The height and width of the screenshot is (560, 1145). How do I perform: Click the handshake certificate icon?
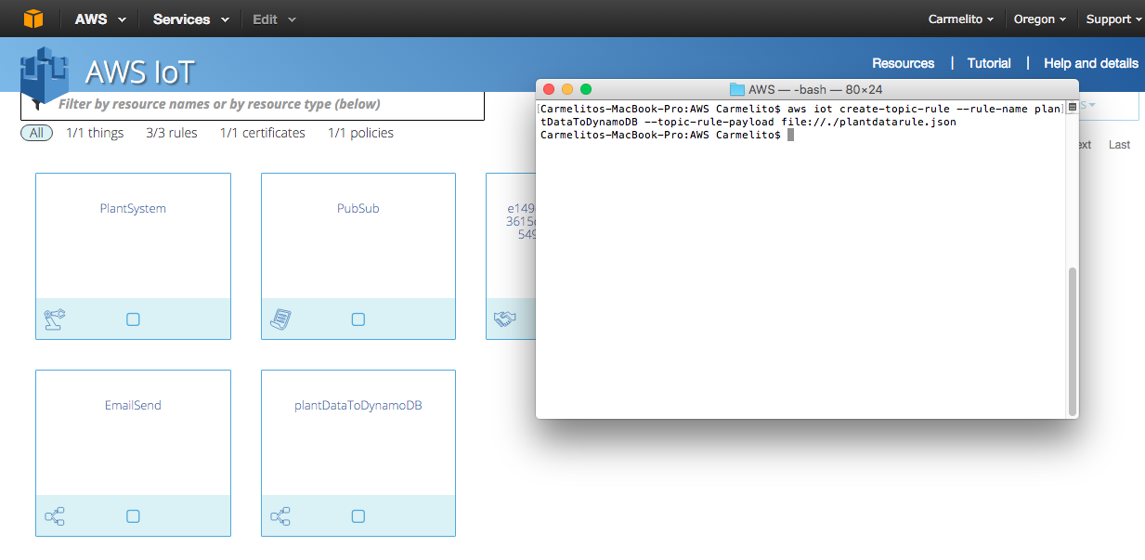[504, 319]
